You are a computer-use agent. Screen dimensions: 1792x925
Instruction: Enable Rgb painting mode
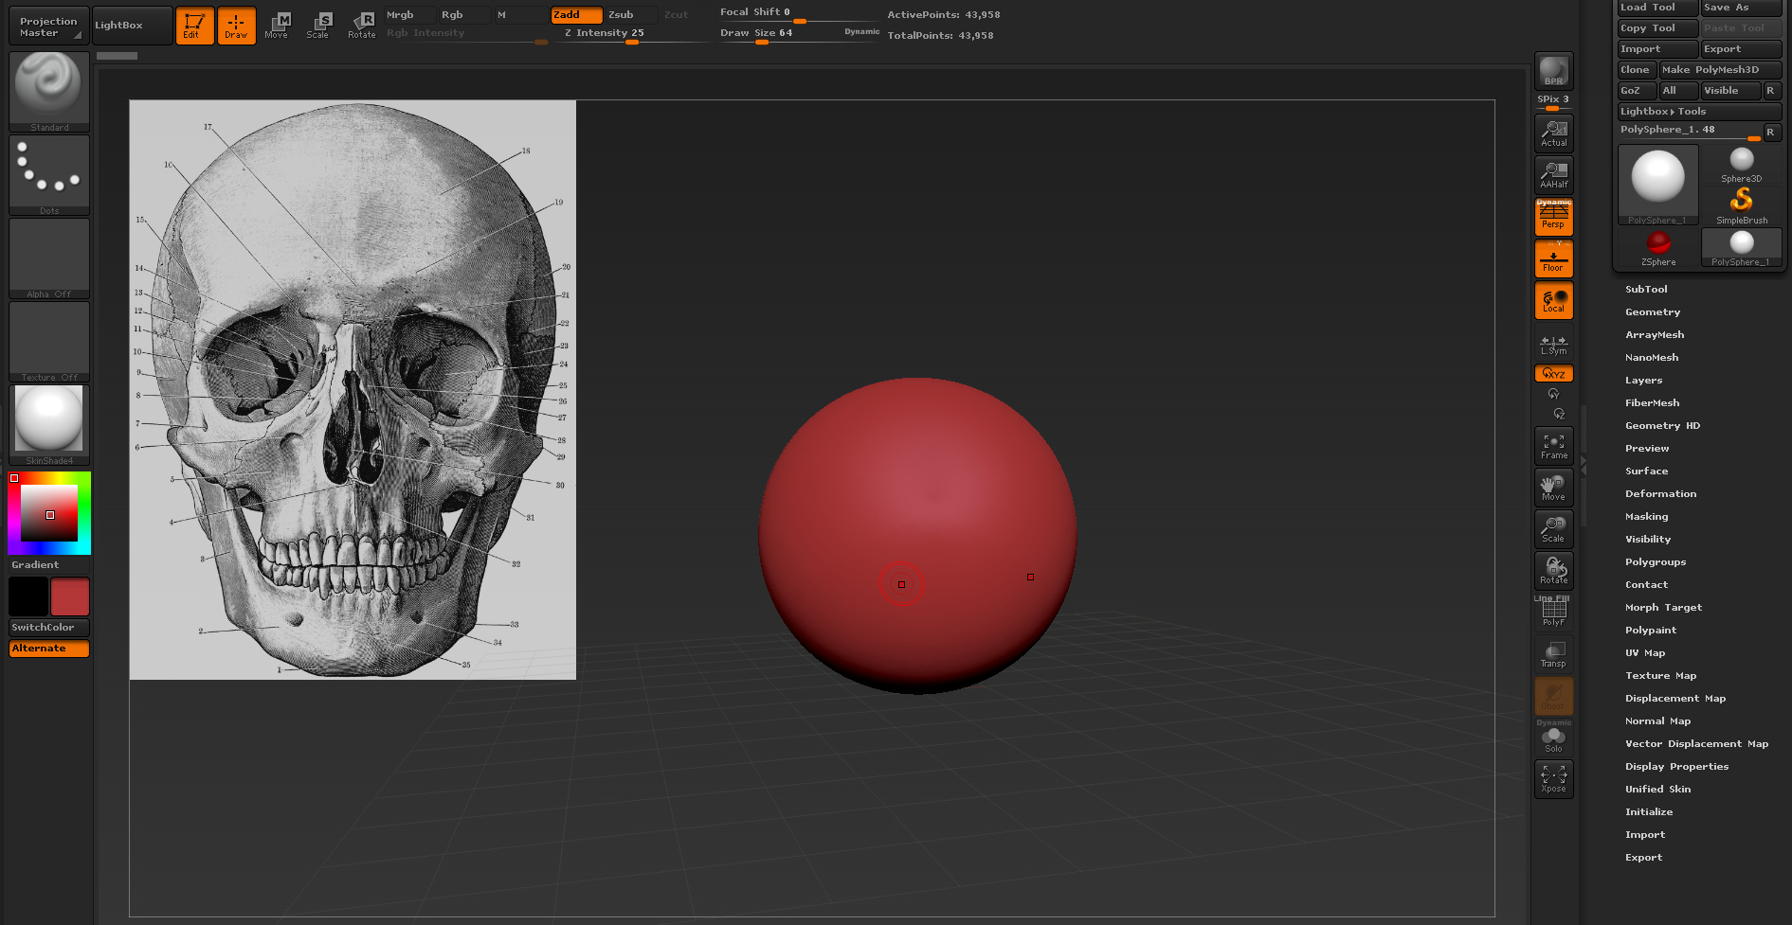pyautogui.click(x=464, y=15)
